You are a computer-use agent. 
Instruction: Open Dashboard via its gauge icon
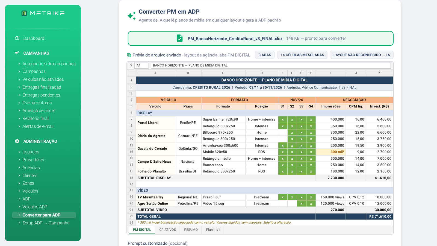[17, 38]
